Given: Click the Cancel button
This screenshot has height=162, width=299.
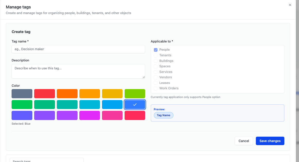Looking at the screenshot, I should 244,141.
